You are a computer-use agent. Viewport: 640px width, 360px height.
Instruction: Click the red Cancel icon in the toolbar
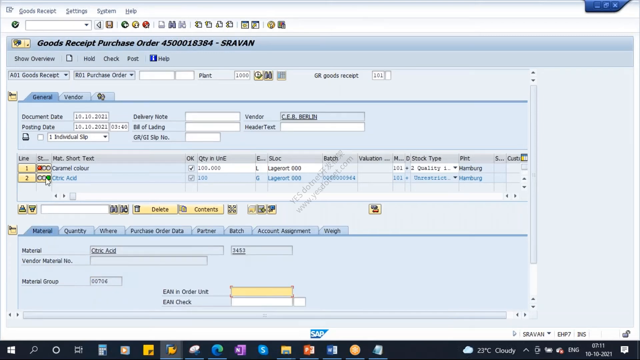pyautogui.click(x=146, y=25)
